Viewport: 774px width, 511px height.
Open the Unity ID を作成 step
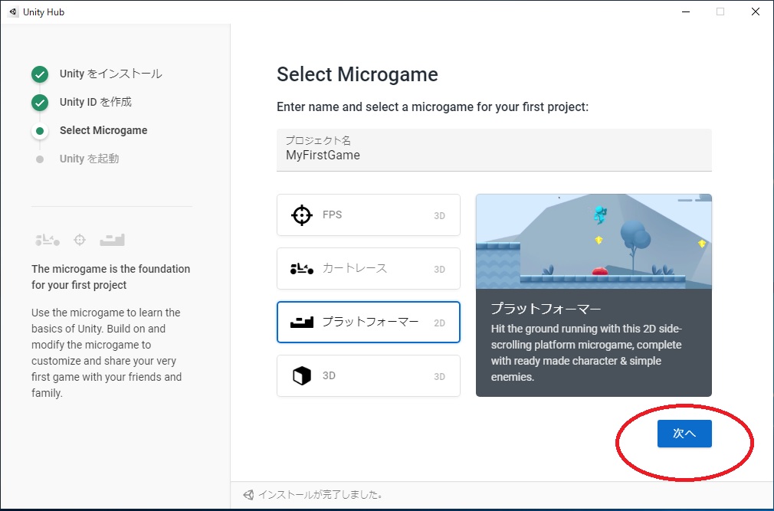tap(96, 102)
